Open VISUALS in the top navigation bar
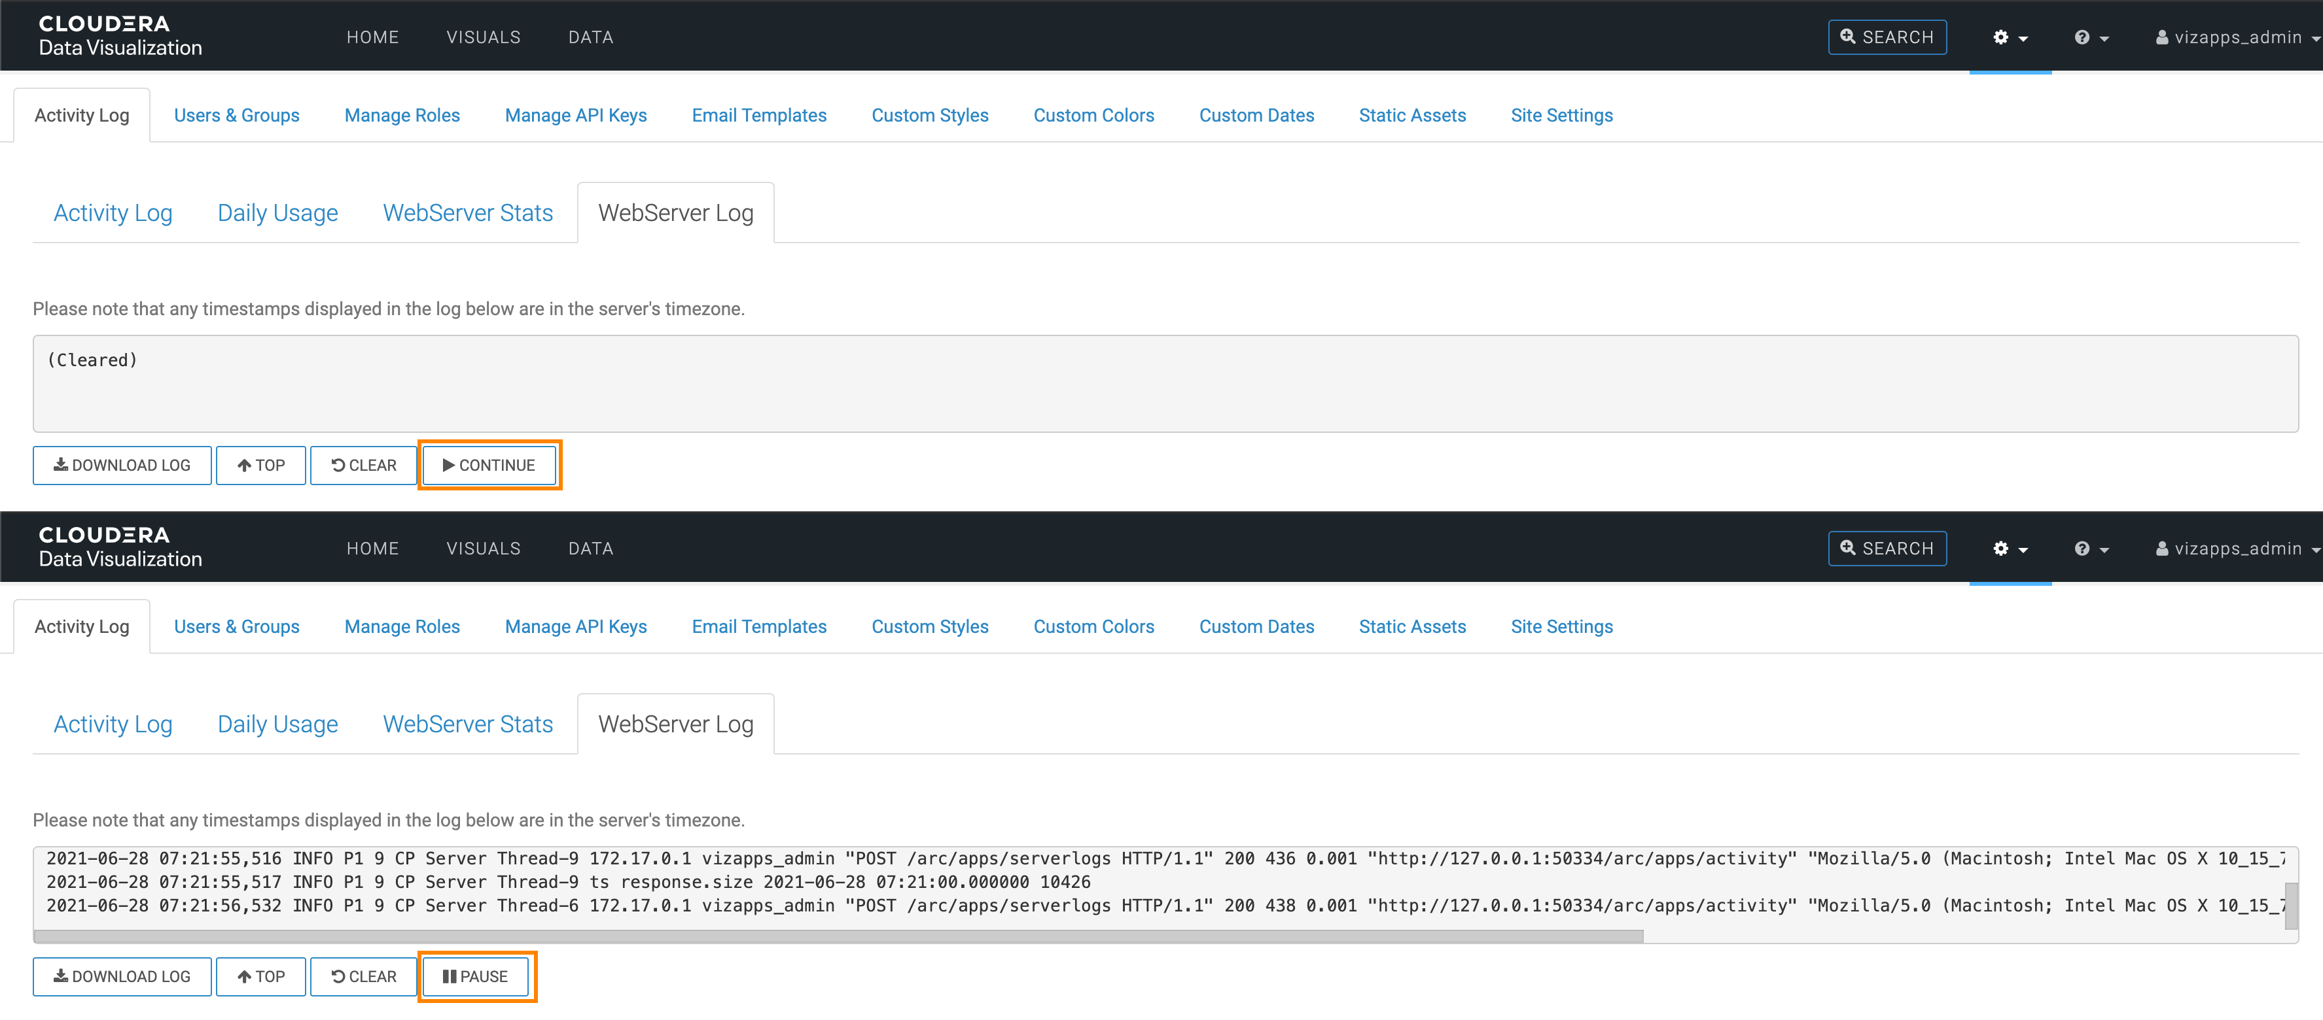The height and width of the screenshot is (1020, 2323). pyautogui.click(x=484, y=37)
